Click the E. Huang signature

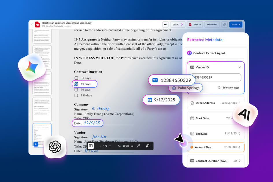click(101, 108)
